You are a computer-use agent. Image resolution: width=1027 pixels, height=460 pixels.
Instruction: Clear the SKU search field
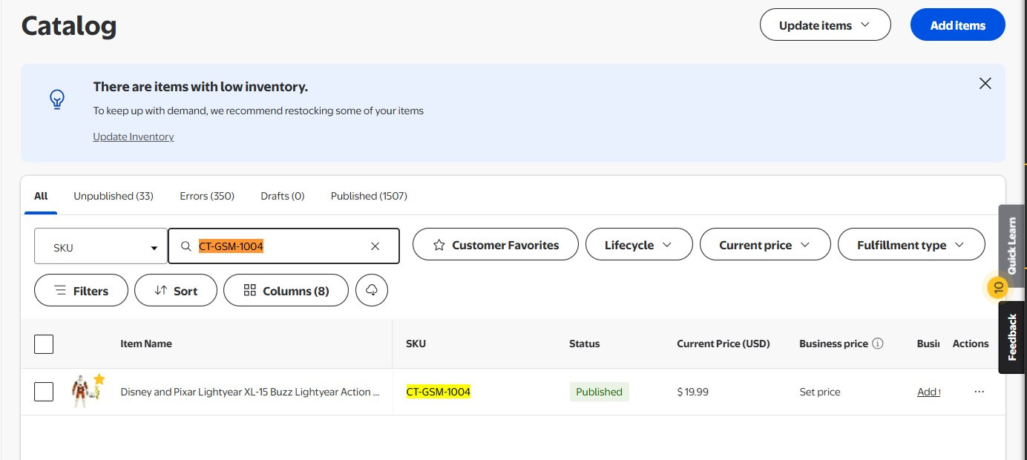click(x=375, y=246)
